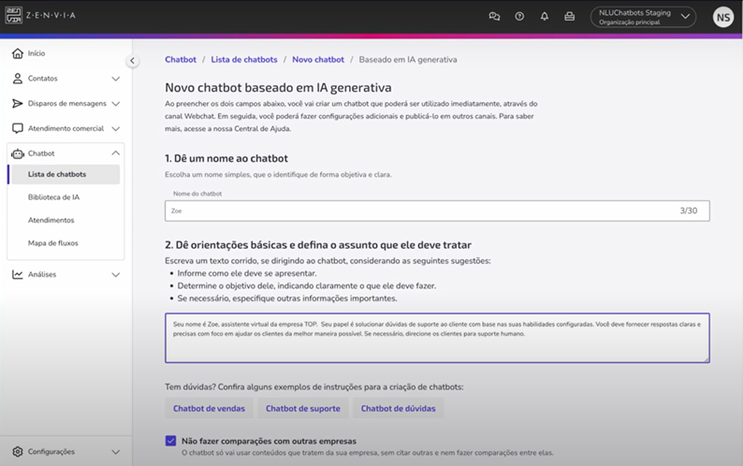Click the Baseado em IA generativa breadcrumb text
Viewport: 743px width, 466px height.
click(408, 60)
